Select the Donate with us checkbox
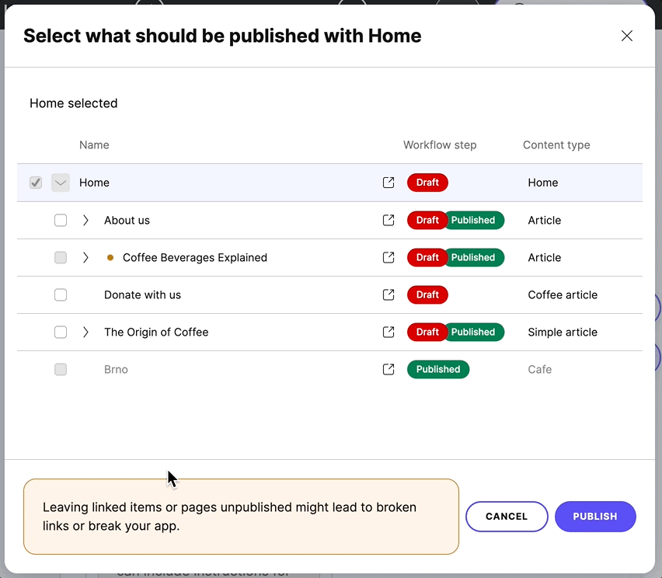The image size is (662, 578). (60, 294)
